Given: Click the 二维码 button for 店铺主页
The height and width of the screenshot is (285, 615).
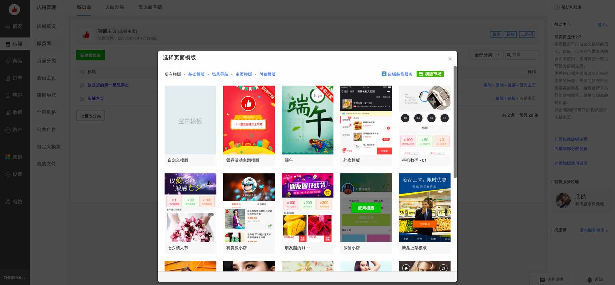Looking at the screenshot, I should tap(527, 34).
